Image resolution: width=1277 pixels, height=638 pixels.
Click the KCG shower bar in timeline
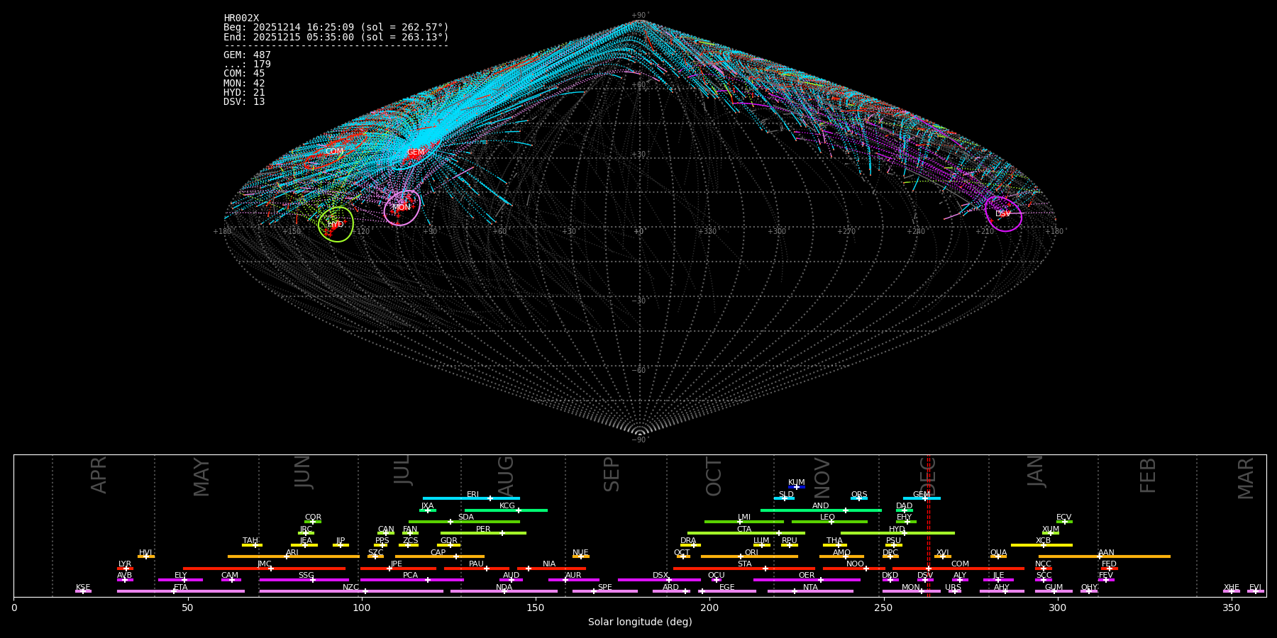[x=506, y=510]
